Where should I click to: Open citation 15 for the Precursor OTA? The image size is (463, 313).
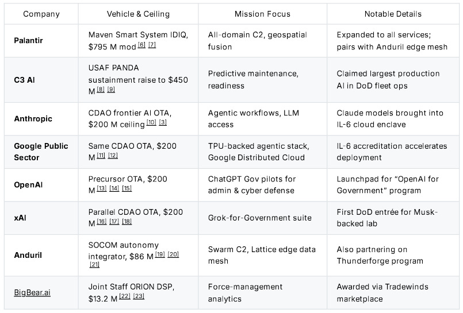tap(127, 188)
